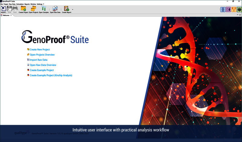Click the Create Project folder icon

coord(23,9)
